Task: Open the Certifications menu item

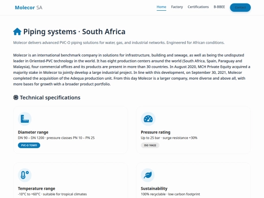Action: click(198, 7)
